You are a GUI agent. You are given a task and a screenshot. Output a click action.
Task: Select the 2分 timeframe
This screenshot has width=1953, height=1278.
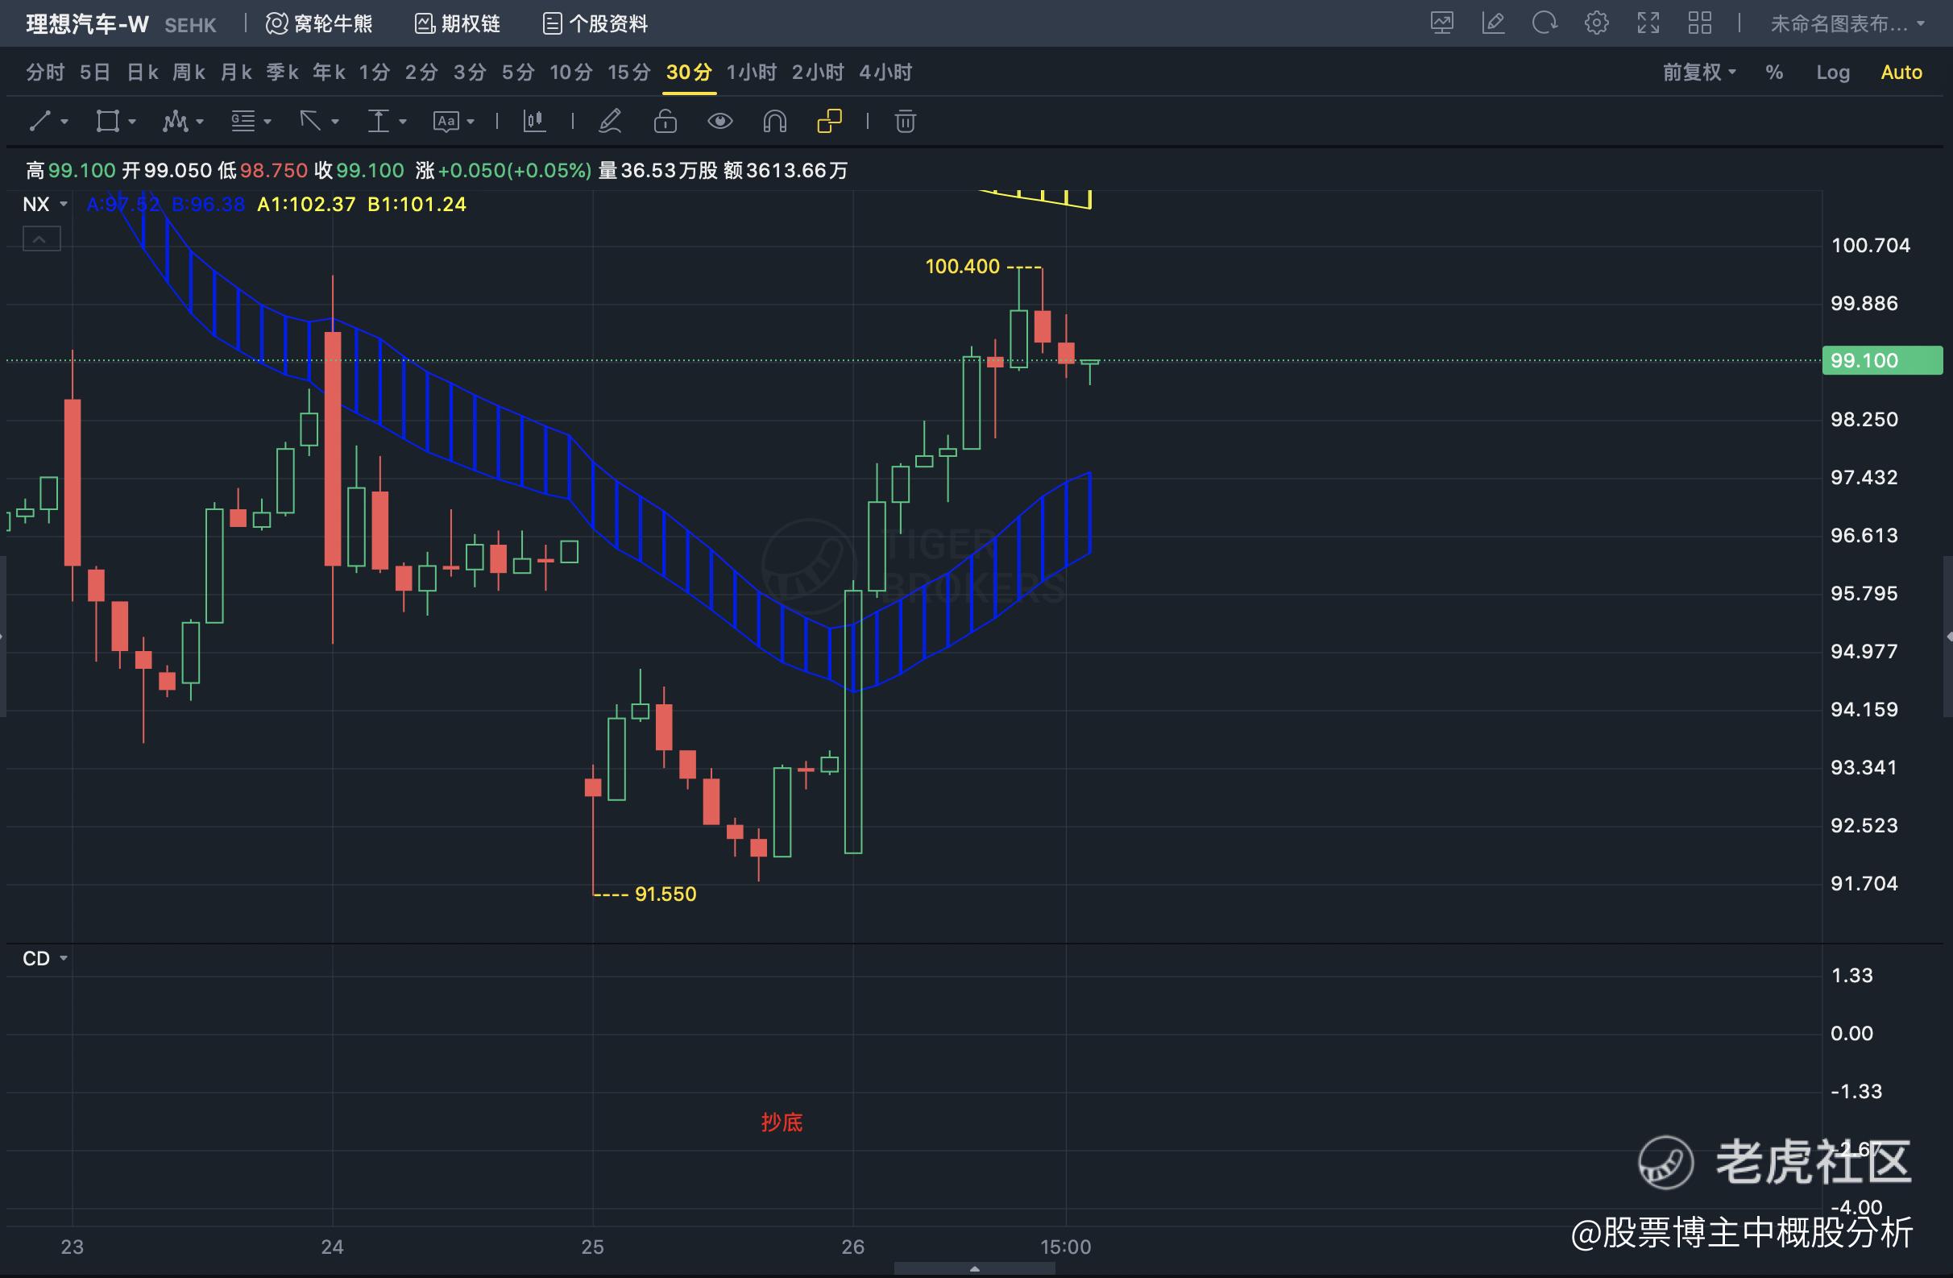pyautogui.click(x=422, y=73)
